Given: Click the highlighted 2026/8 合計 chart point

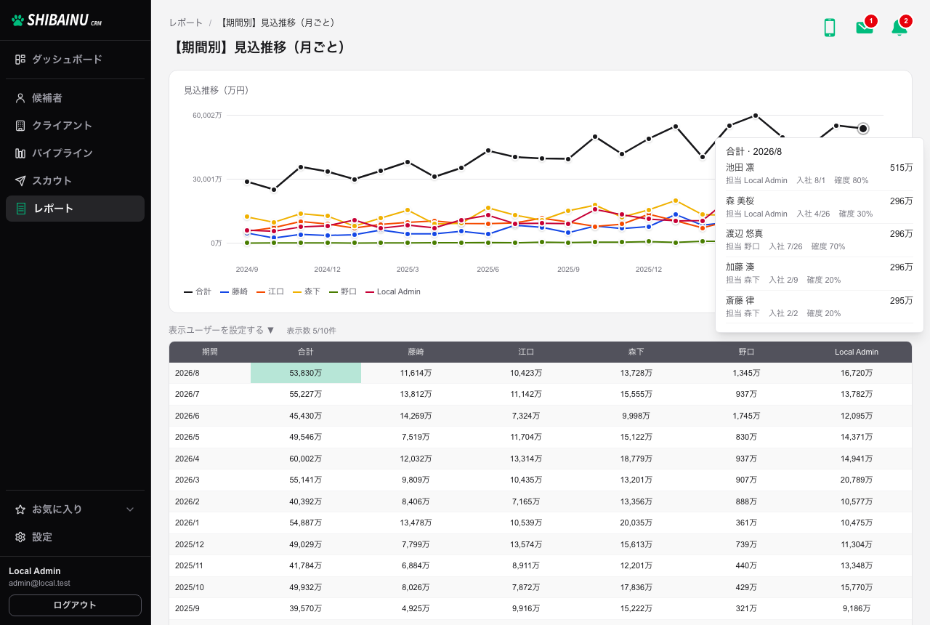Looking at the screenshot, I should pyautogui.click(x=863, y=129).
